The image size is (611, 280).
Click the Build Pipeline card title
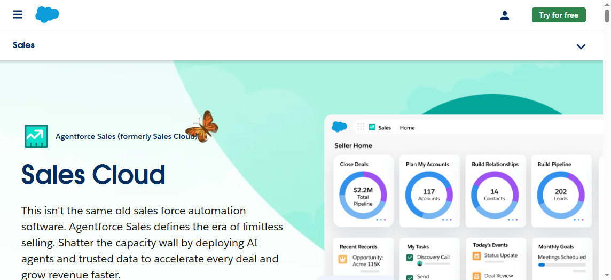554,164
